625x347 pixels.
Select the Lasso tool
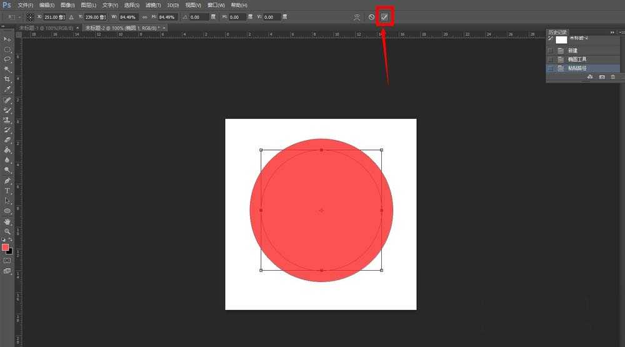click(x=7, y=59)
